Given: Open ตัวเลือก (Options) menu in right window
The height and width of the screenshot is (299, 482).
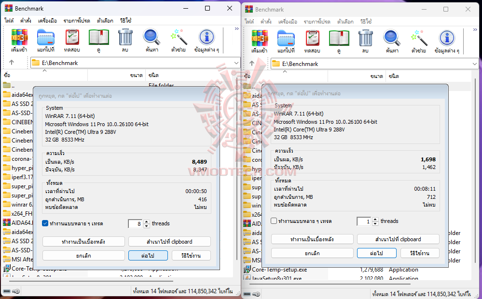Looking at the screenshot, I should click(345, 22).
